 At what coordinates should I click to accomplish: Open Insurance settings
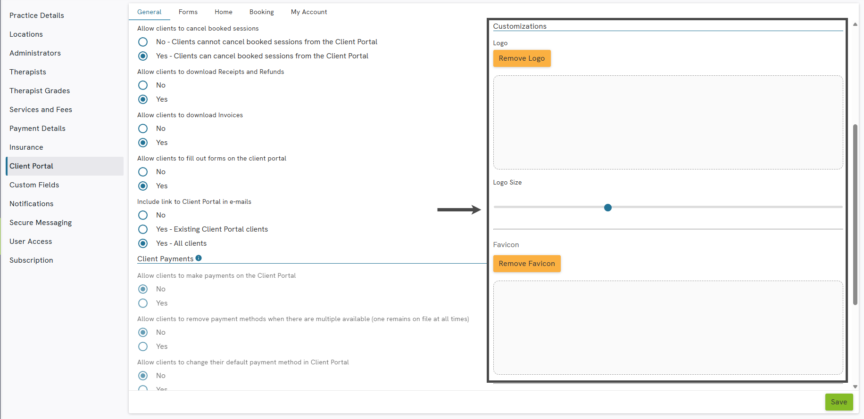(65, 147)
